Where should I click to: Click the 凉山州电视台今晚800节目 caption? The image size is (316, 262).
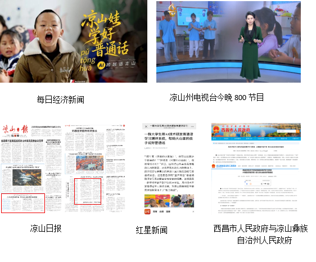tap(216, 97)
